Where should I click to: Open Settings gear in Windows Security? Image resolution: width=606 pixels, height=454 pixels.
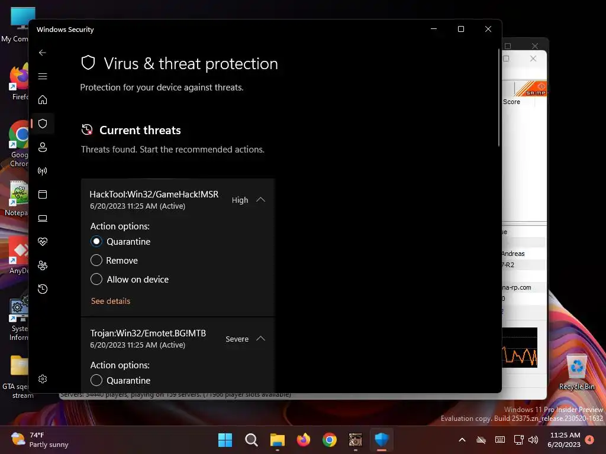pyautogui.click(x=43, y=379)
